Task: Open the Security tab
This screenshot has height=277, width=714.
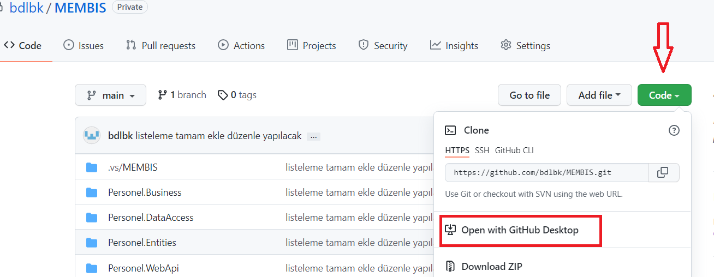Action: 383,46
